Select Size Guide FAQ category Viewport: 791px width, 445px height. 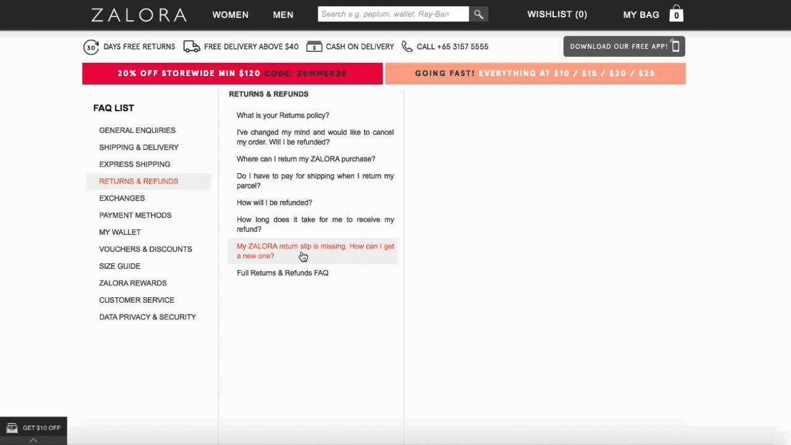tap(119, 266)
